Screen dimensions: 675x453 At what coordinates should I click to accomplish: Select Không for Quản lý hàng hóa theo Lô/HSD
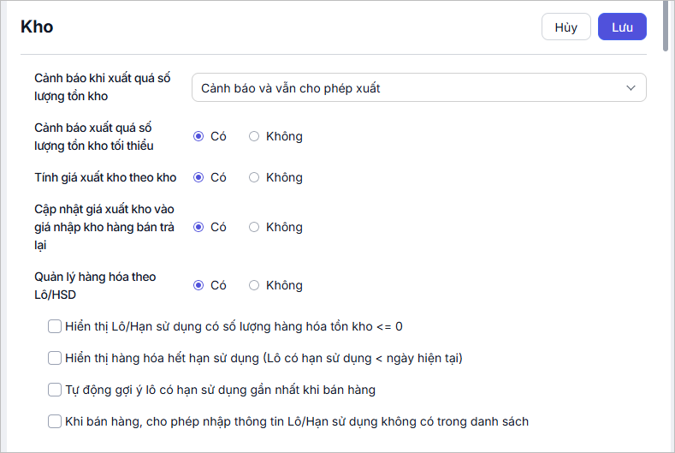pos(254,285)
